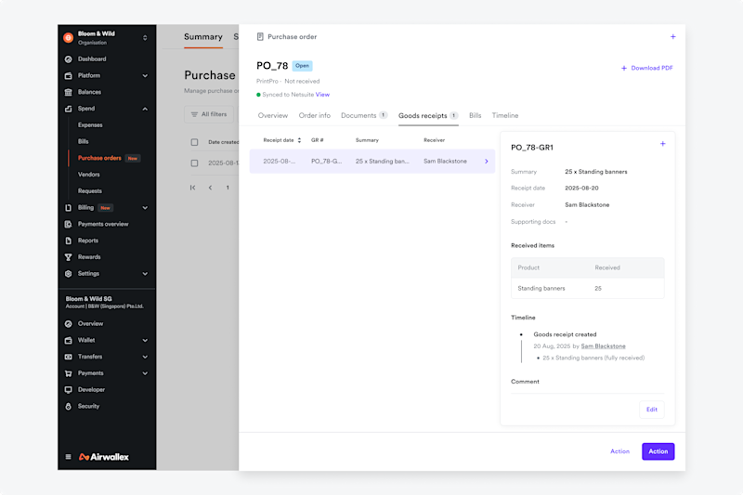
Task: Select the Goods receipts tab
Action: [428, 115]
